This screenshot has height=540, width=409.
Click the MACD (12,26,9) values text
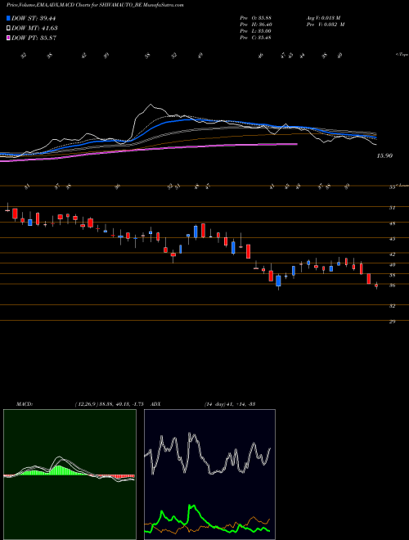[109, 403]
